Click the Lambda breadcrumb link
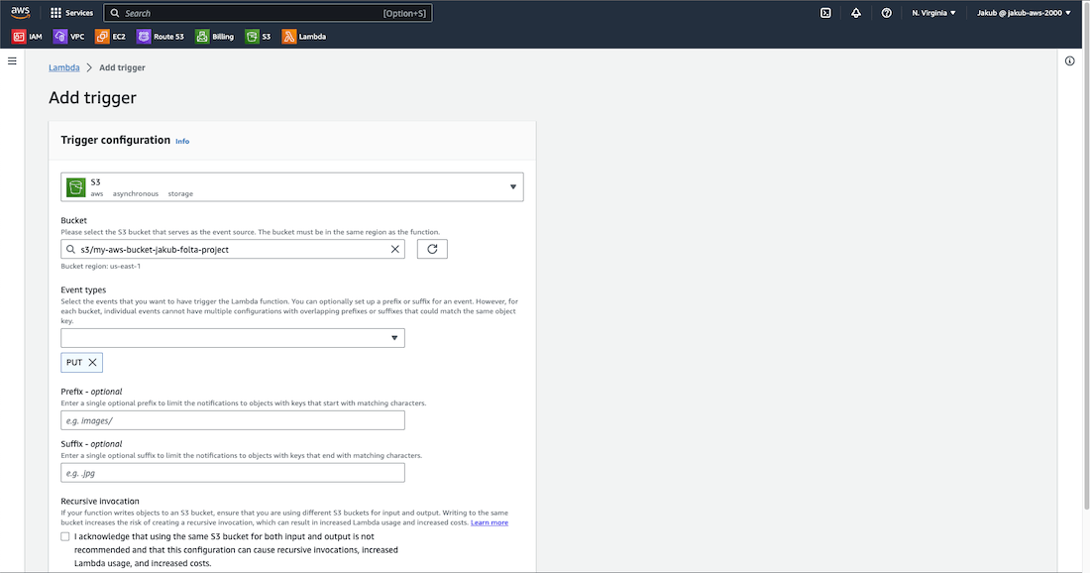 click(63, 67)
